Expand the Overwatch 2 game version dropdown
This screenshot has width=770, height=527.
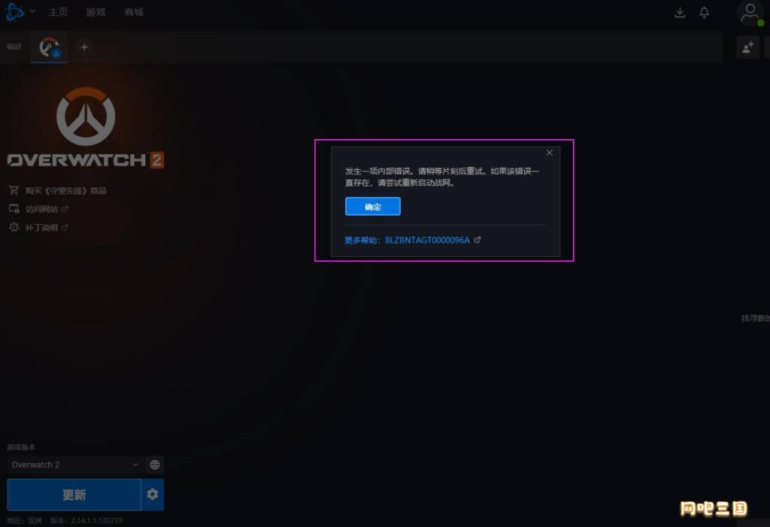coord(75,465)
